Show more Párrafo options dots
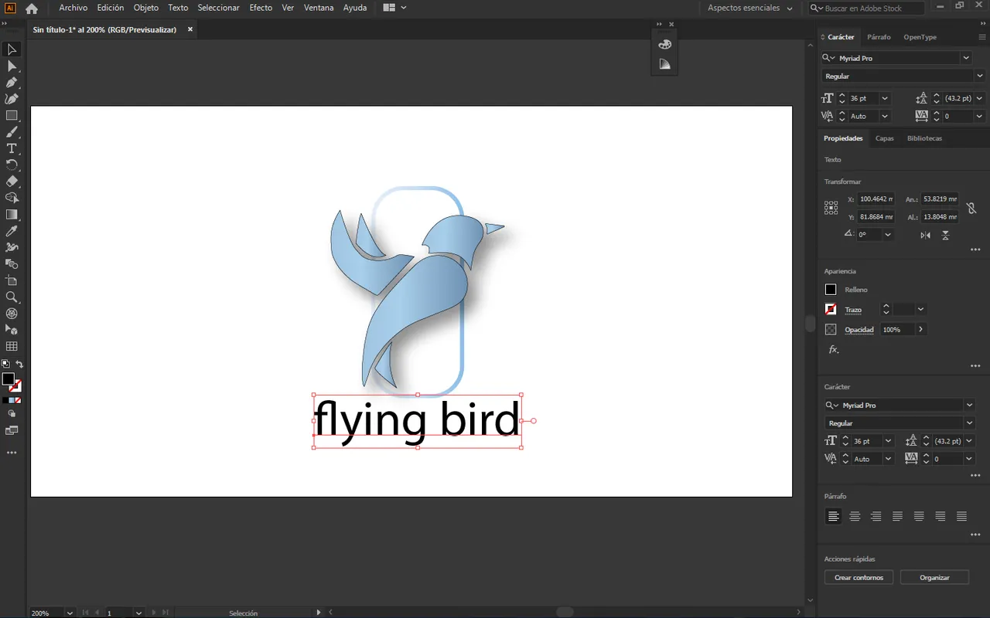The height and width of the screenshot is (618, 990). click(975, 535)
